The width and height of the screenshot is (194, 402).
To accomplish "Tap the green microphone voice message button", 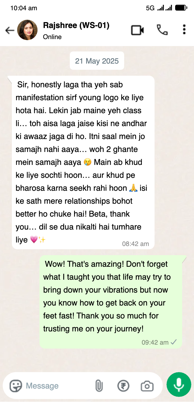I will 179,384.
